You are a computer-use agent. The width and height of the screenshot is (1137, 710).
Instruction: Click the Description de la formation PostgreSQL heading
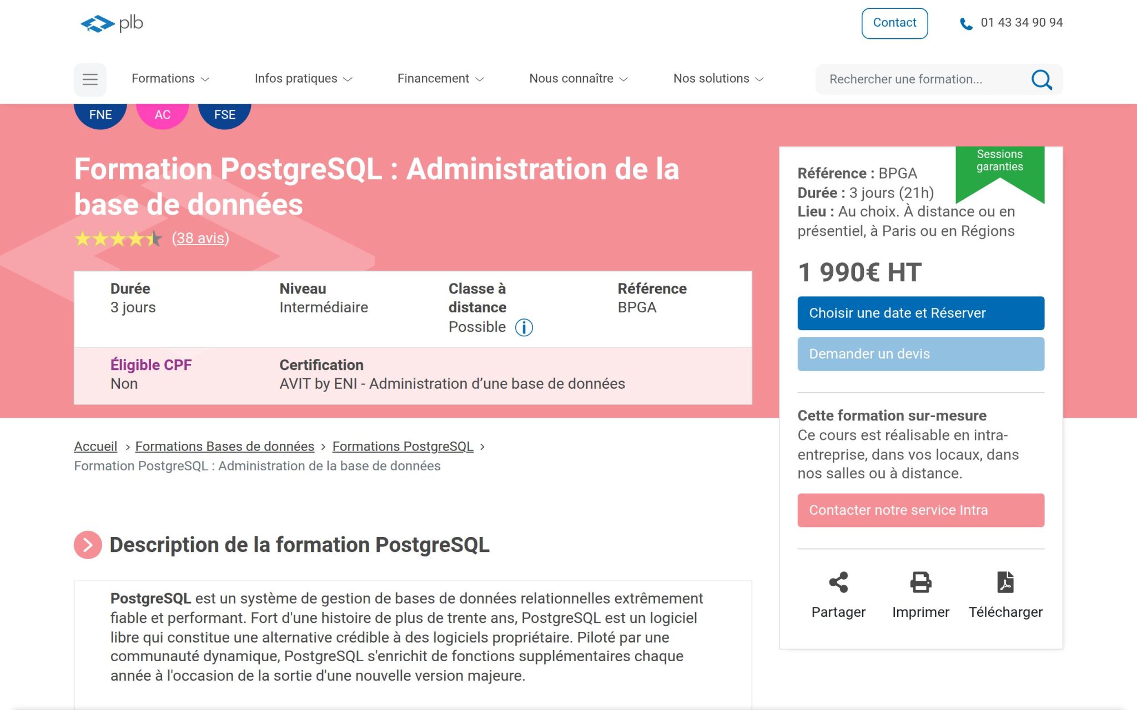tap(300, 545)
